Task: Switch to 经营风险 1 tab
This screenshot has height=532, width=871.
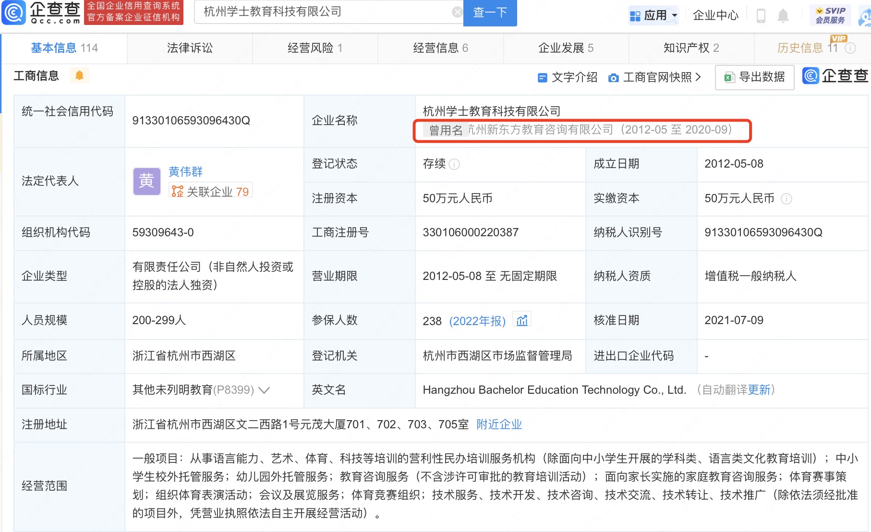Action: coord(315,48)
